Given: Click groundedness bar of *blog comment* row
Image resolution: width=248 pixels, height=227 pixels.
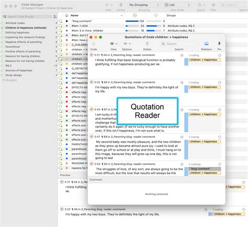Looking at the screenshot, I should [132, 21].
